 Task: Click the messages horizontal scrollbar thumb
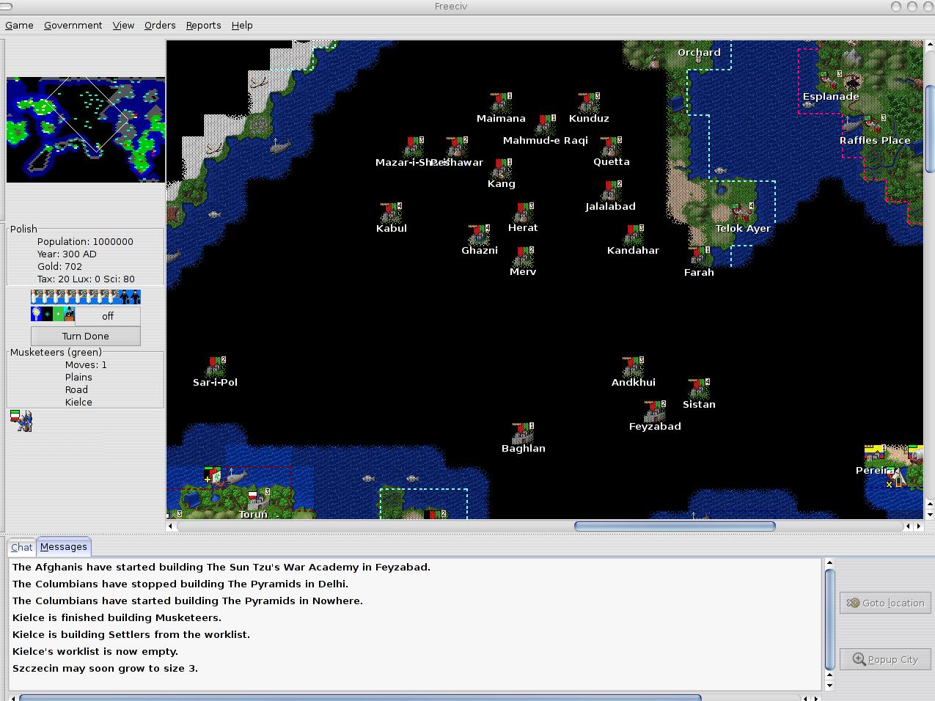click(360, 697)
